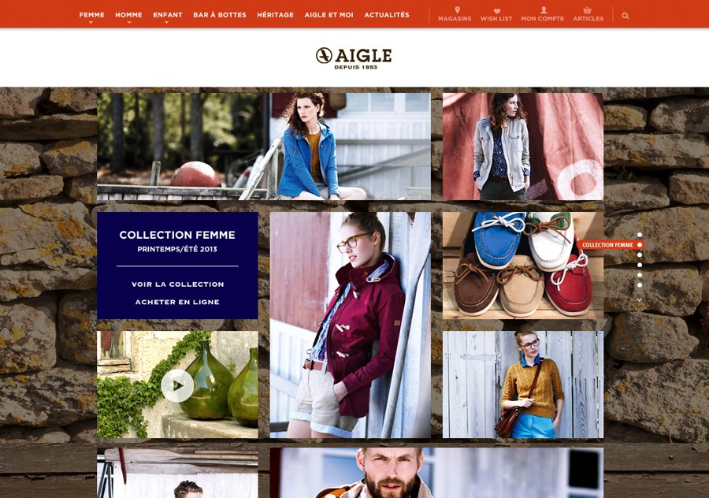Open the Bar à Bottes menu item
Image resolution: width=709 pixels, height=498 pixels.
[x=220, y=15]
